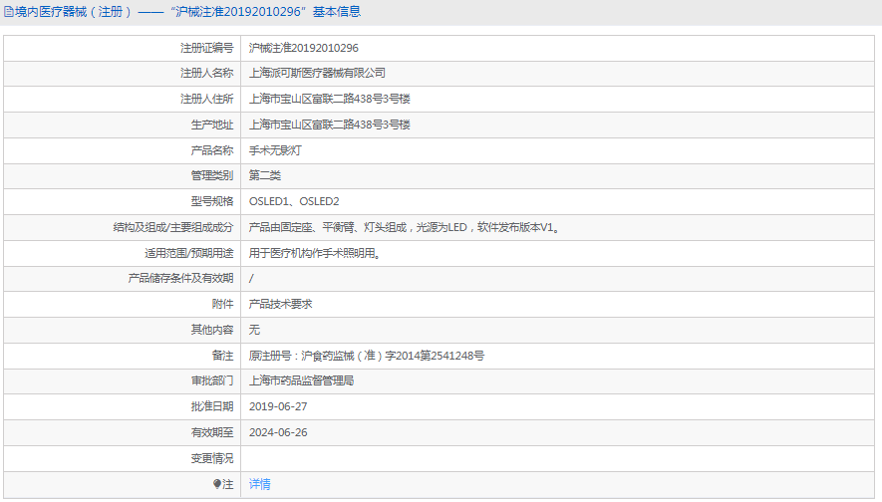The width and height of the screenshot is (882, 502).
Task: Select remark text 原注册号：沪食药监械（准）字2014第2541248号
Action: point(366,356)
